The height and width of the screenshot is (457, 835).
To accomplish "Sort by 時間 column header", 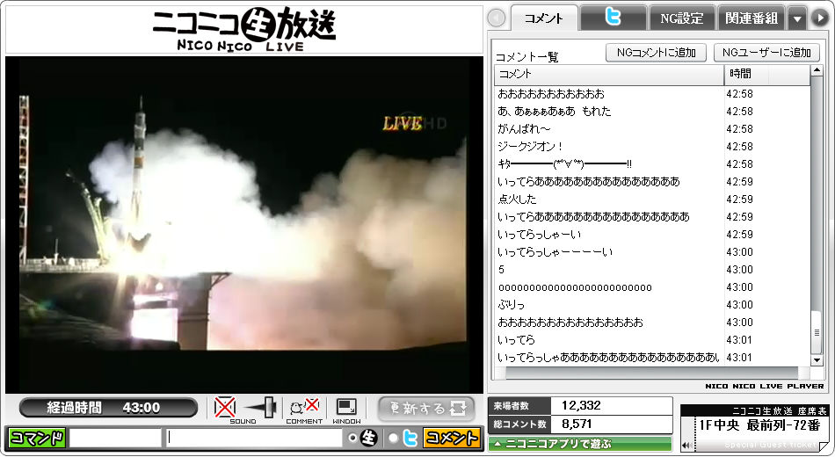I will [x=766, y=74].
